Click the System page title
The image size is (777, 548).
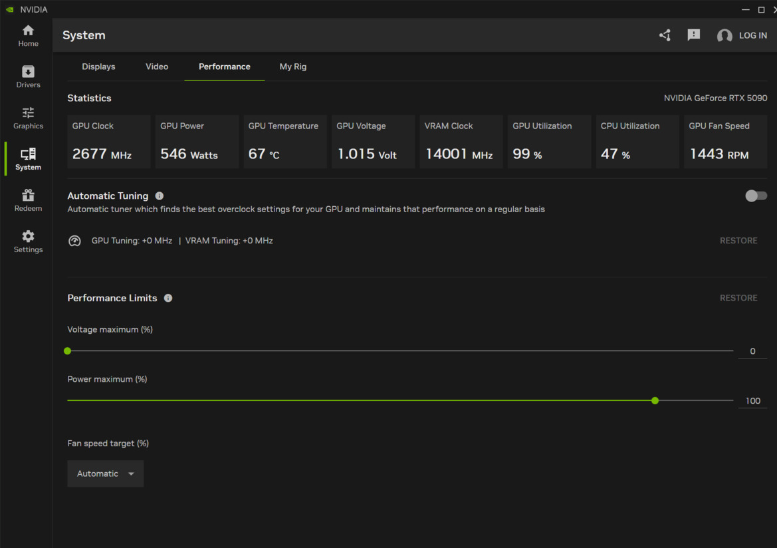pos(84,35)
